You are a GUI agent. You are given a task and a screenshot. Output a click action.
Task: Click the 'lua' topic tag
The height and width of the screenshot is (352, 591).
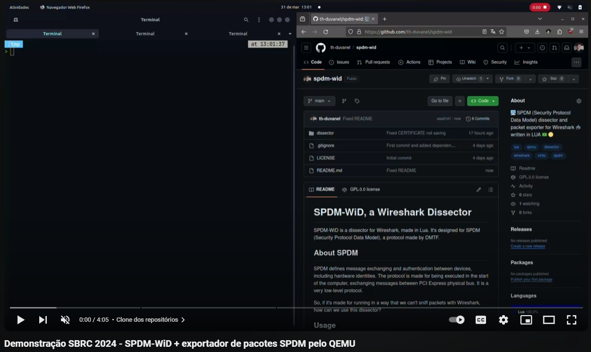point(516,147)
